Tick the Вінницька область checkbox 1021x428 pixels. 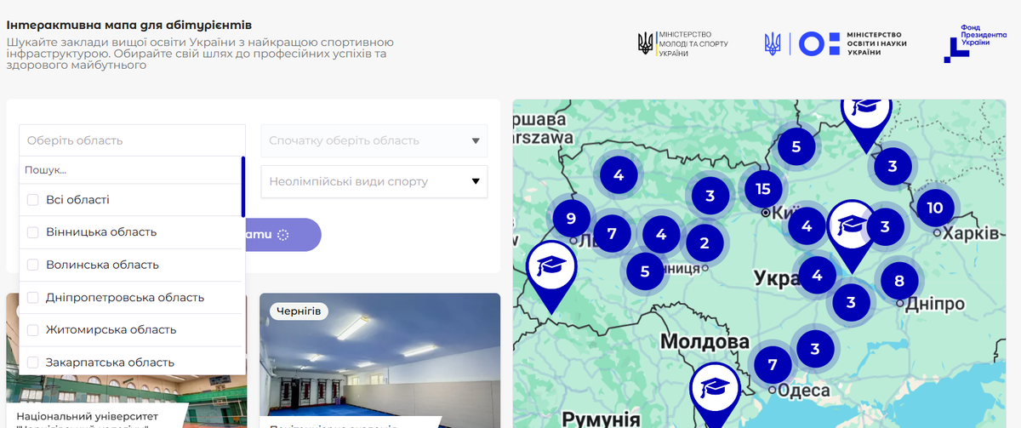pyautogui.click(x=33, y=232)
